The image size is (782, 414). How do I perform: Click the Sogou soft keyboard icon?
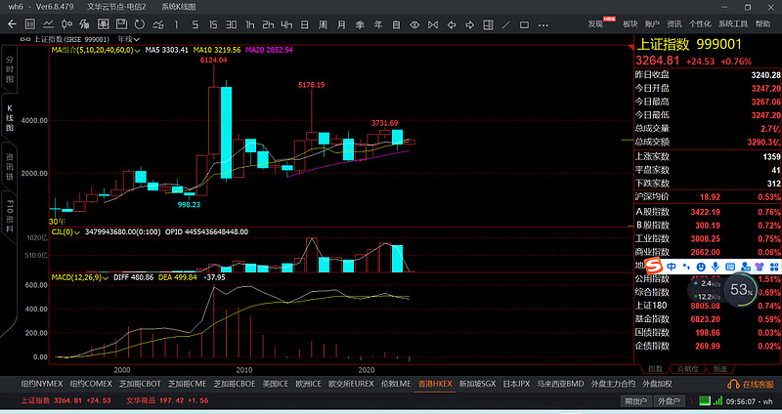(x=730, y=267)
